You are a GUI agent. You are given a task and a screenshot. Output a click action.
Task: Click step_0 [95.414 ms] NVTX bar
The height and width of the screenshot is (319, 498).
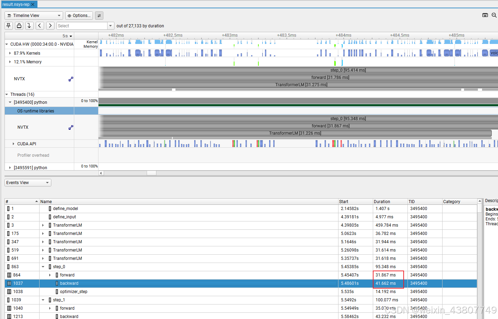click(299, 70)
